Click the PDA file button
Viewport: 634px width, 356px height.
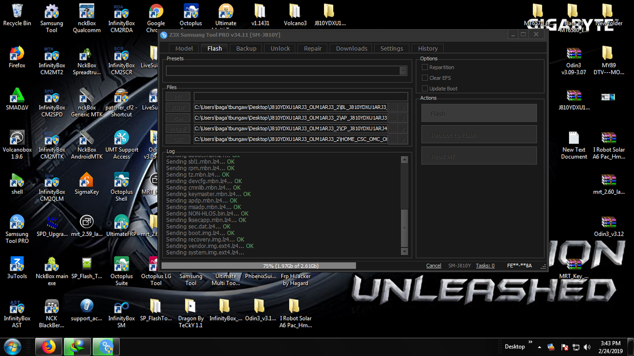click(178, 118)
